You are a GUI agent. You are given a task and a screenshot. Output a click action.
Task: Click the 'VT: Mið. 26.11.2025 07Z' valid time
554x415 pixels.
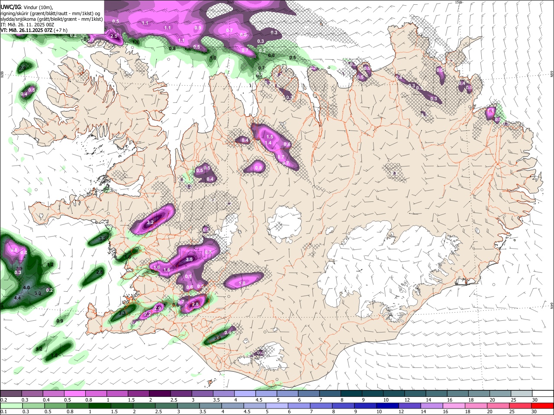click(26, 30)
